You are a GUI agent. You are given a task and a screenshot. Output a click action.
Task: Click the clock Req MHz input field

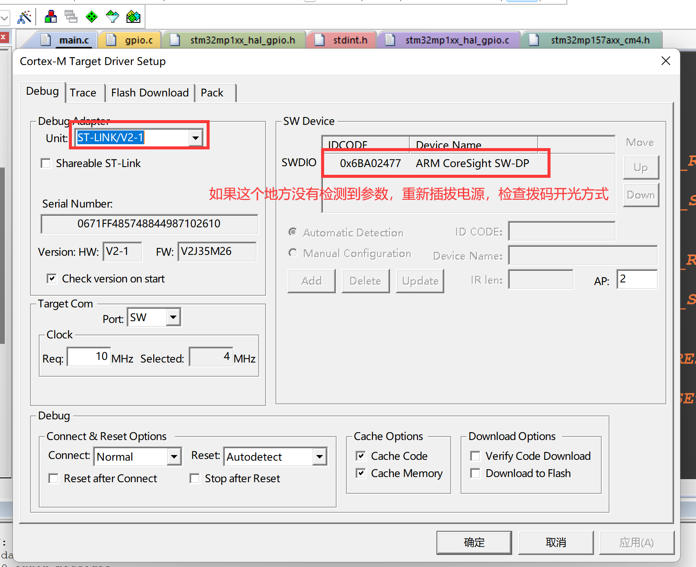click(89, 357)
